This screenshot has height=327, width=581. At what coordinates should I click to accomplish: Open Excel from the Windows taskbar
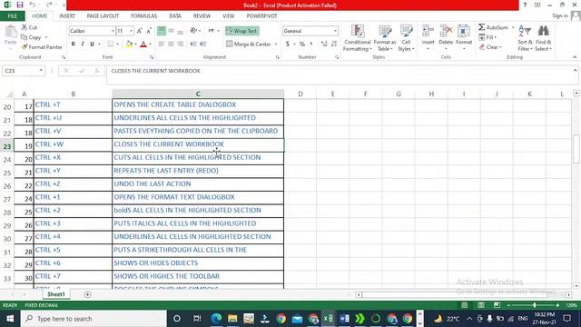pyautogui.click(x=329, y=319)
